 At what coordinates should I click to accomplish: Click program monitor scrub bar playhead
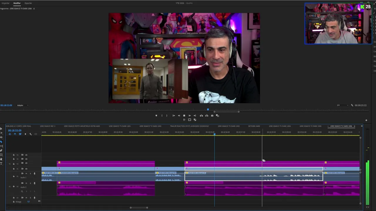[208, 110]
